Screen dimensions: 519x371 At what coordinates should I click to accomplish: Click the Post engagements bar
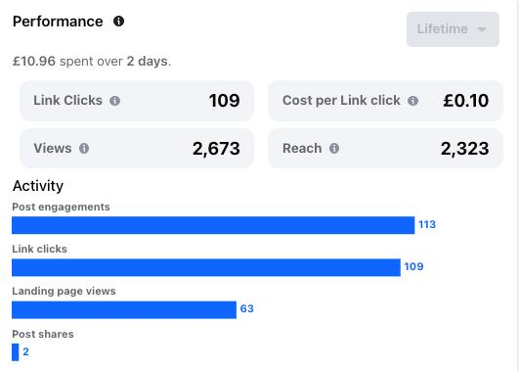[213, 225]
